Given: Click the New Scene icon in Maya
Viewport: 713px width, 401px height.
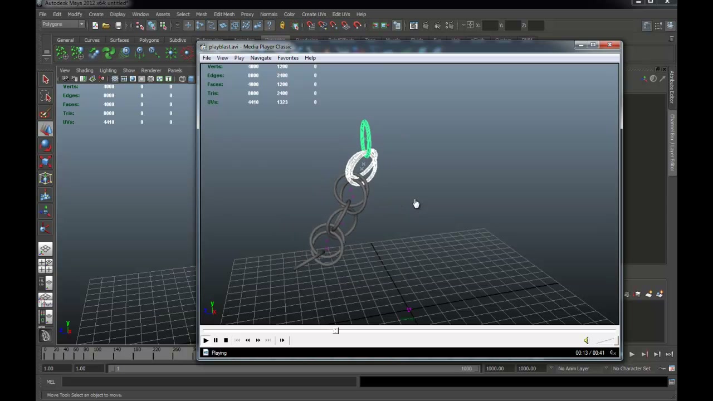Looking at the screenshot, I should click(95, 26).
